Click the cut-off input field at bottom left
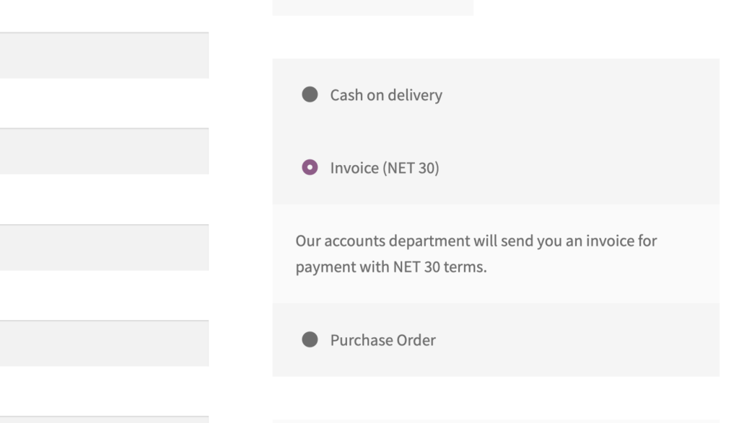This screenshot has height=423, width=739. point(104,419)
